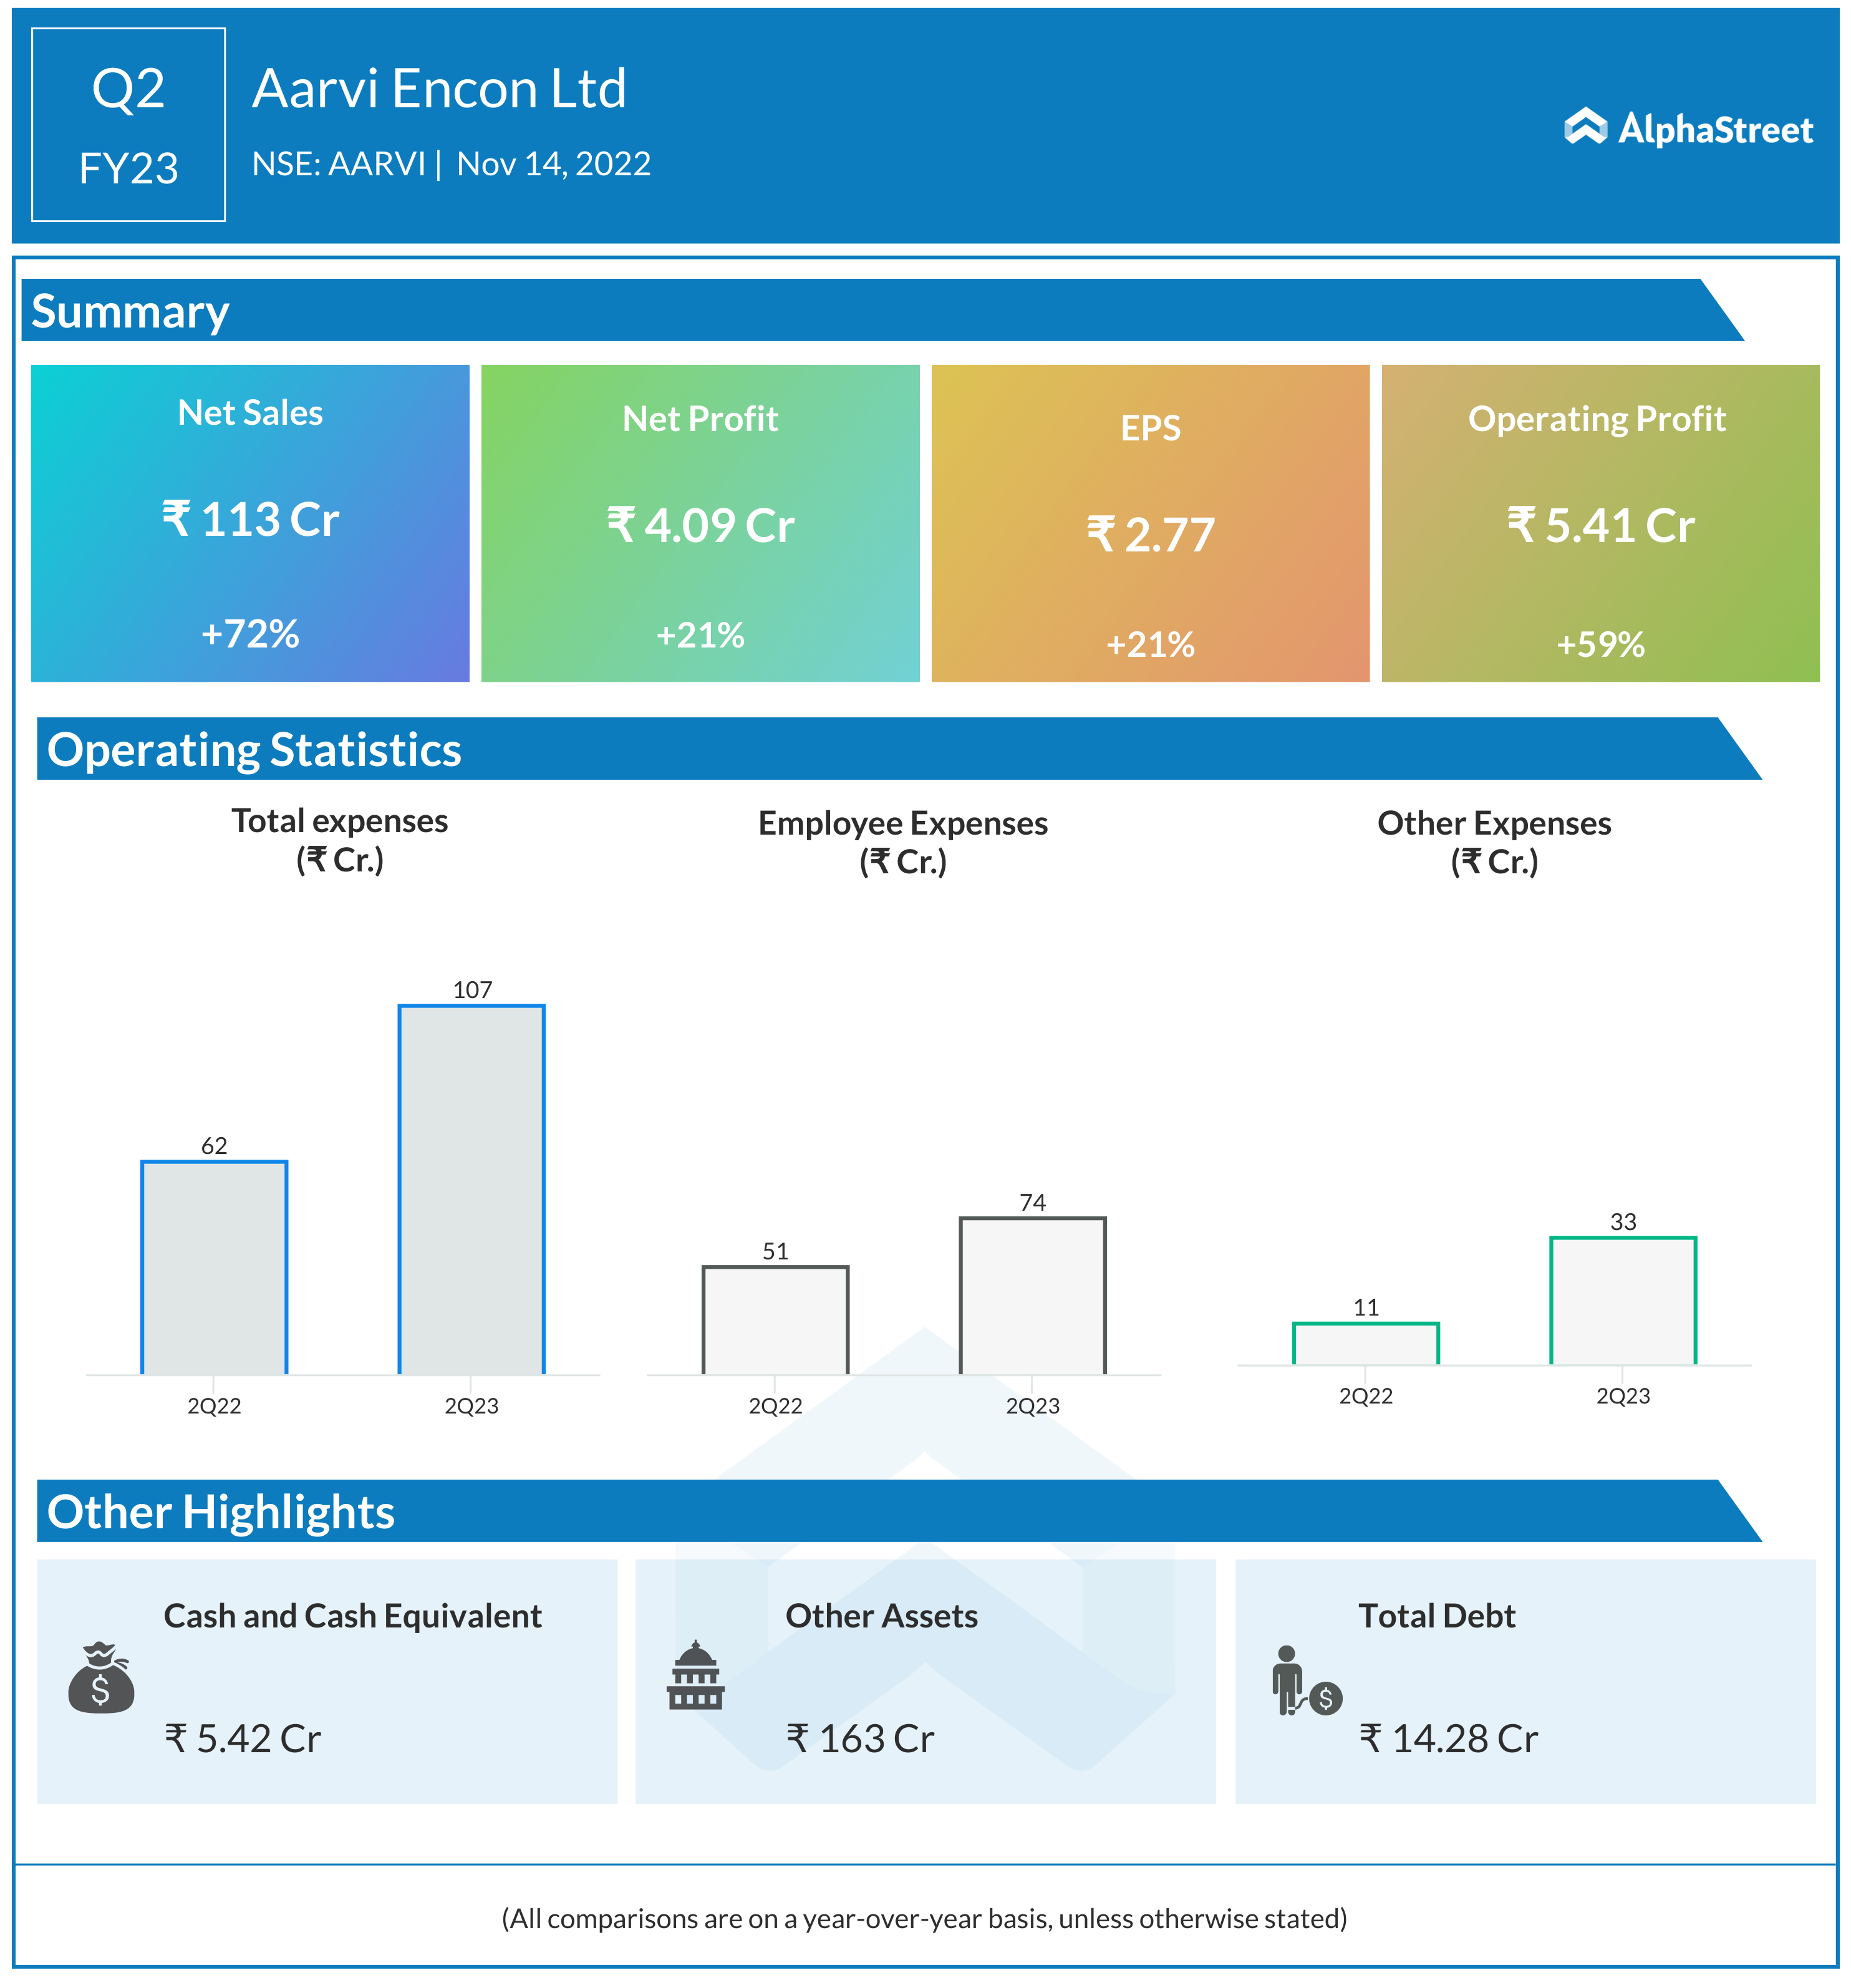
Task: Select the Net Sales summary card
Action: (x=250, y=523)
